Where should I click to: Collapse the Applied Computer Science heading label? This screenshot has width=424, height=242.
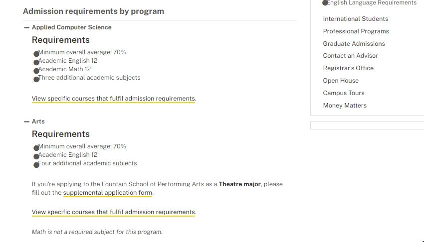[x=71, y=27]
